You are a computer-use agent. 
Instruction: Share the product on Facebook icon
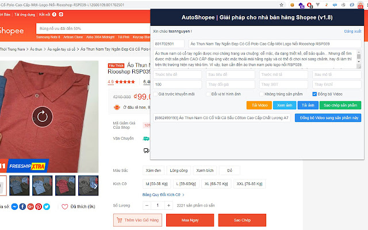(22, 206)
